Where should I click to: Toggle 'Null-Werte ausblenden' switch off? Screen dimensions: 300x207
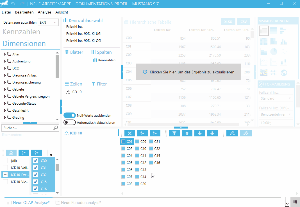tap(70, 115)
